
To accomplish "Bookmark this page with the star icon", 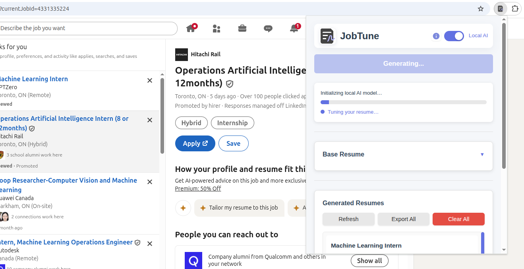I will click(x=481, y=9).
